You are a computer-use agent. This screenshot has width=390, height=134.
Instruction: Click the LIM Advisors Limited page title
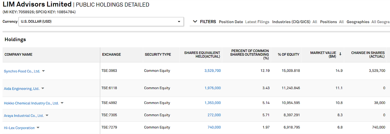[x=37, y=4]
